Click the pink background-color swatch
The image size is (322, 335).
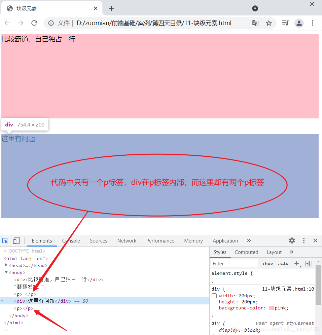click(x=272, y=308)
